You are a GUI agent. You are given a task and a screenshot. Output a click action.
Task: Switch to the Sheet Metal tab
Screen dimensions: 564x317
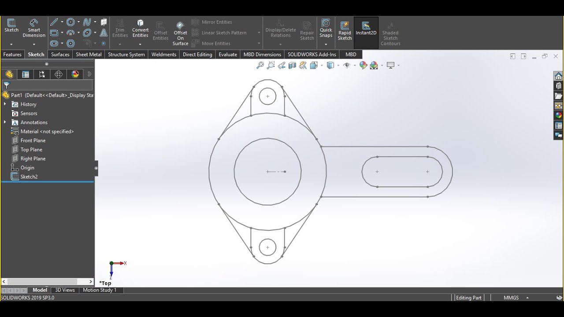click(x=89, y=55)
